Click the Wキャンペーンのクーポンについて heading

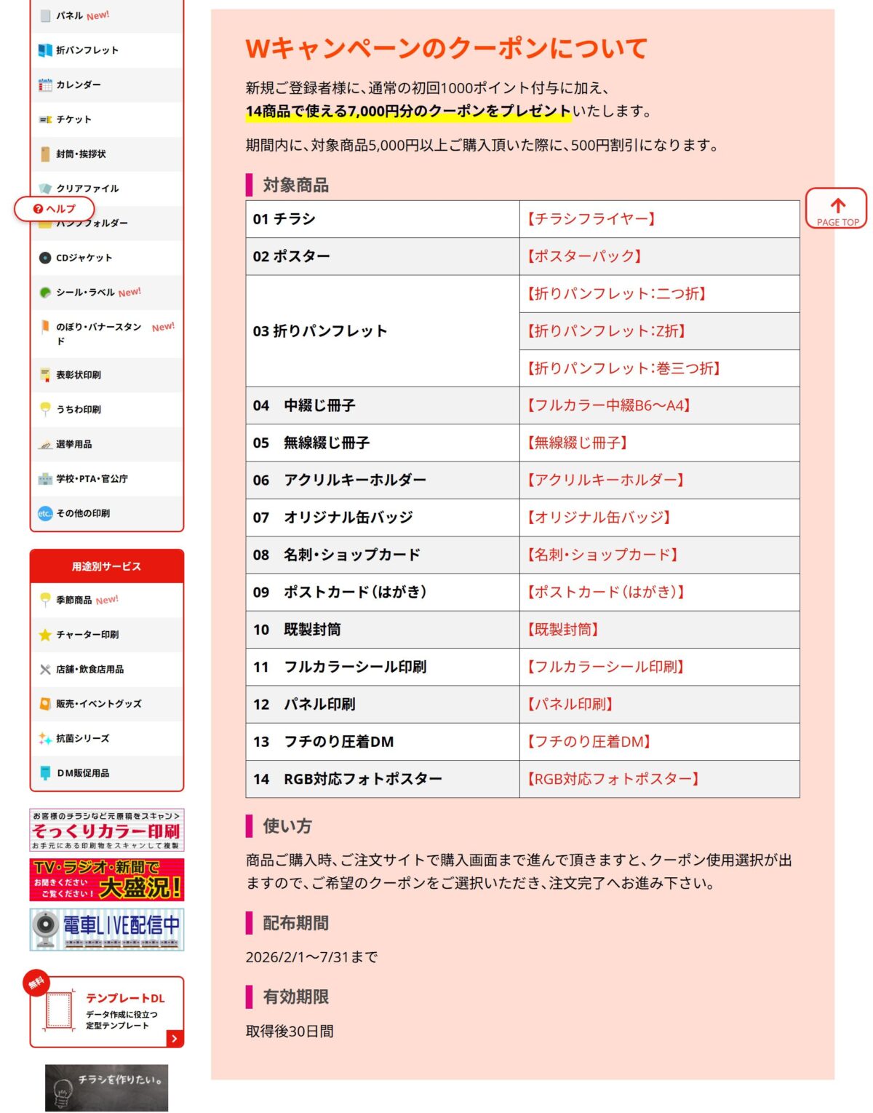coord(447,48)
